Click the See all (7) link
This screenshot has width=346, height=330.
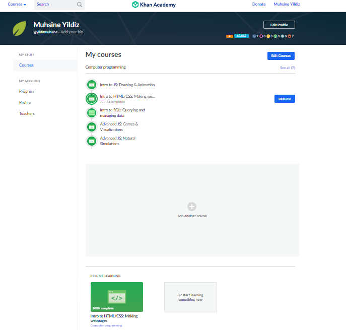288,68
